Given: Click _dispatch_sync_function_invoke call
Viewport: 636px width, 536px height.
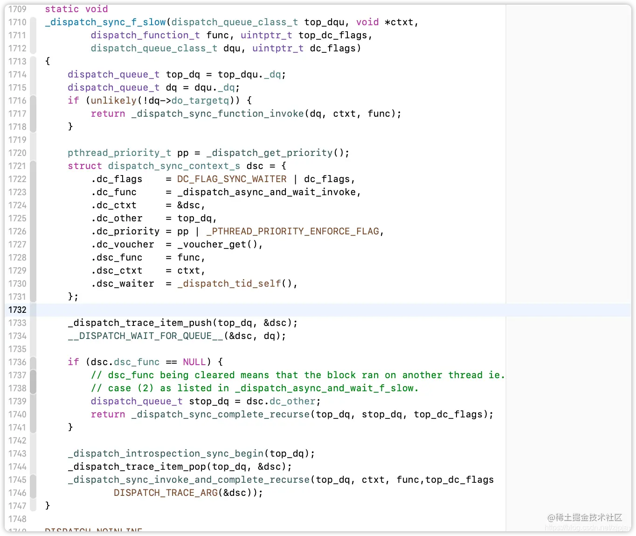Looking at the screenshot, I should click(x=217, y=113).
